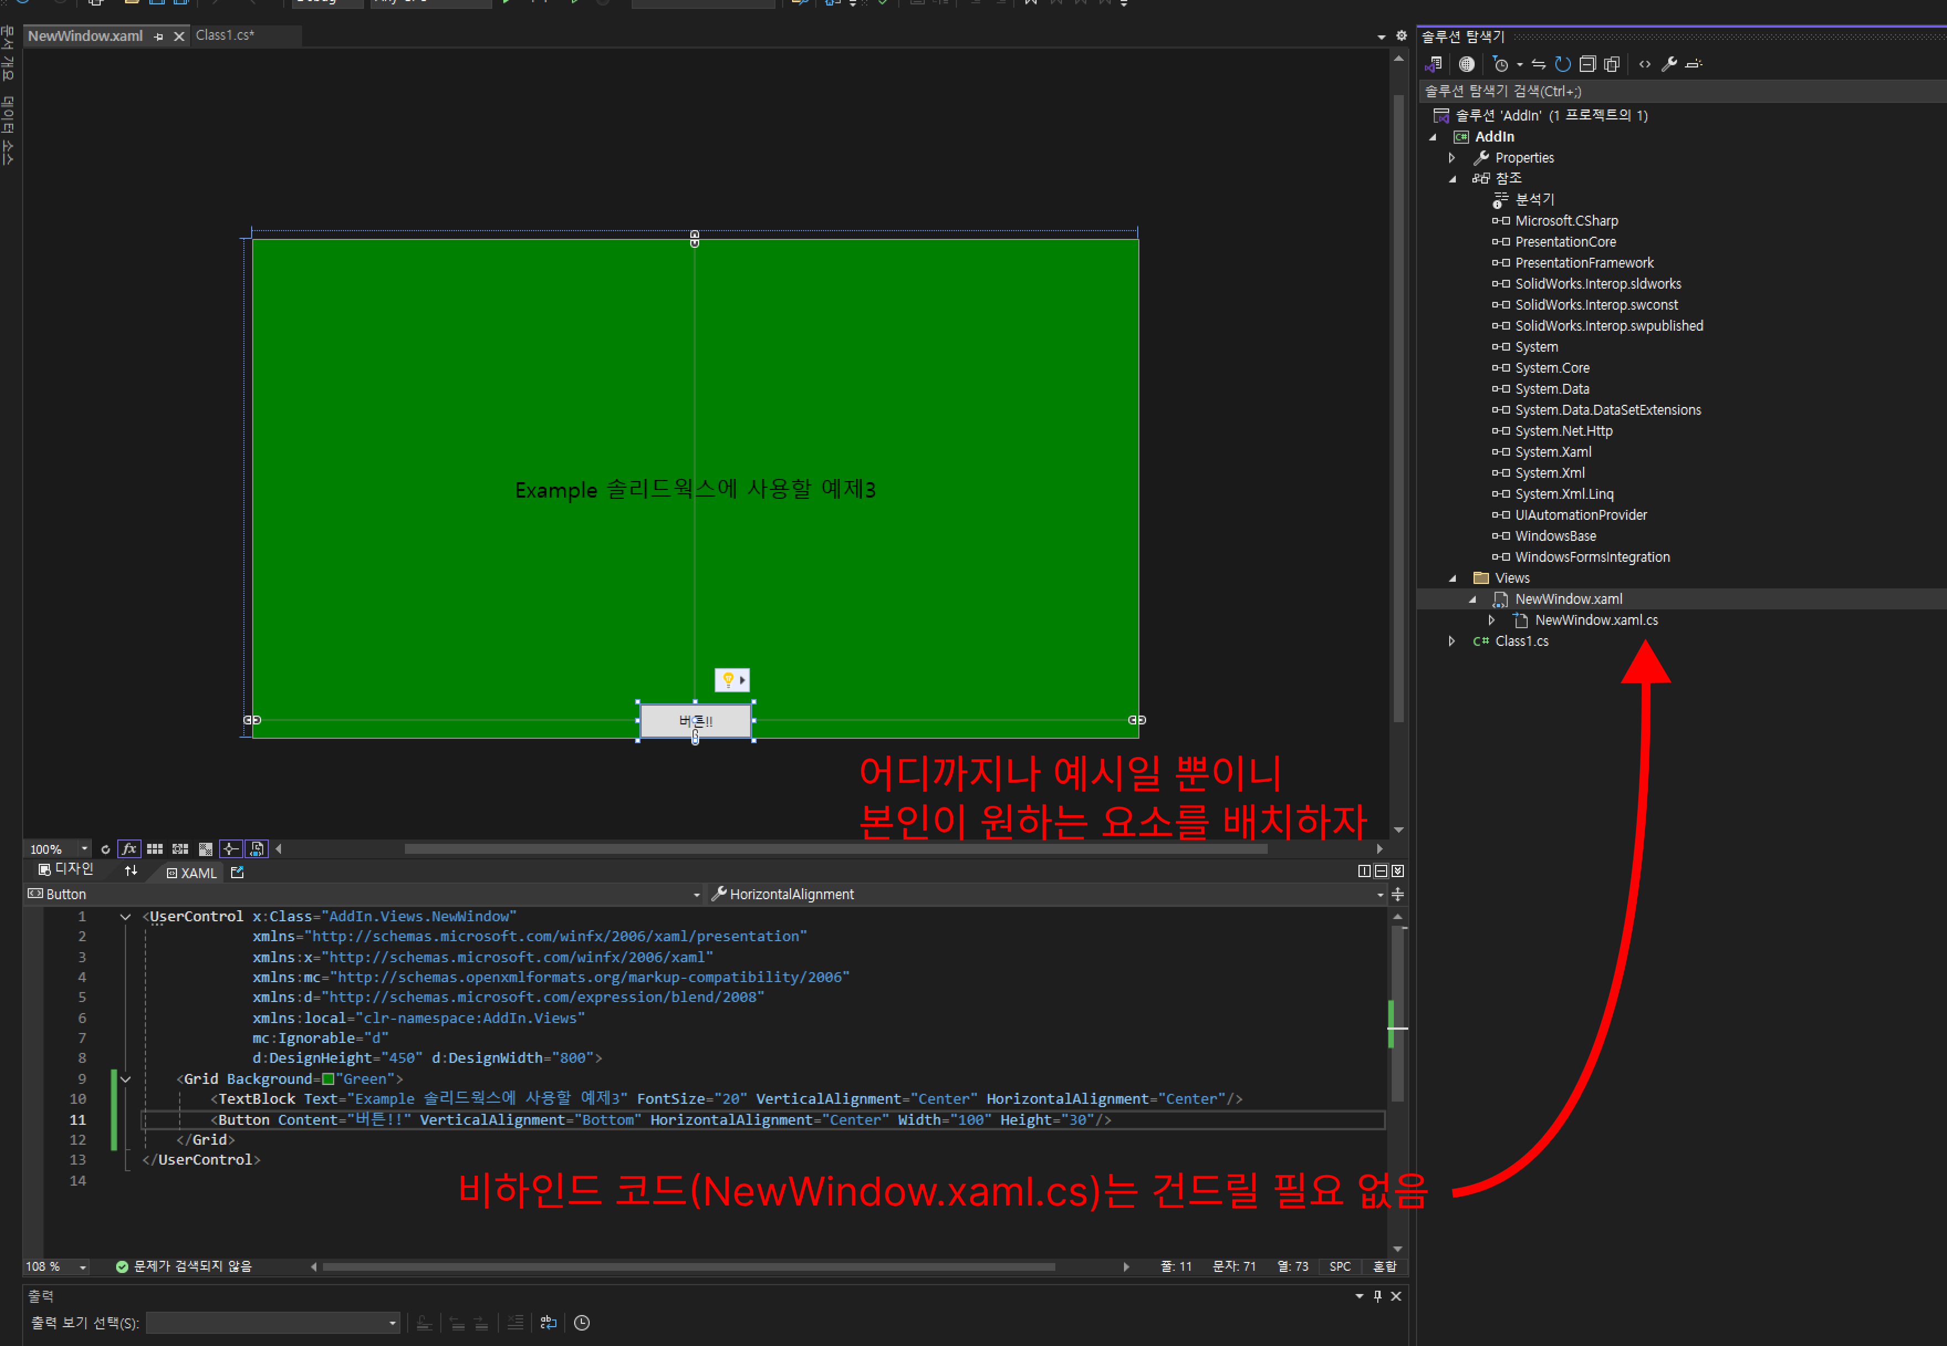Image resolution: width=1947 pixels, height=1346 pixels.
Task: Select horizontal split view icon
Action: [1381, 871]
